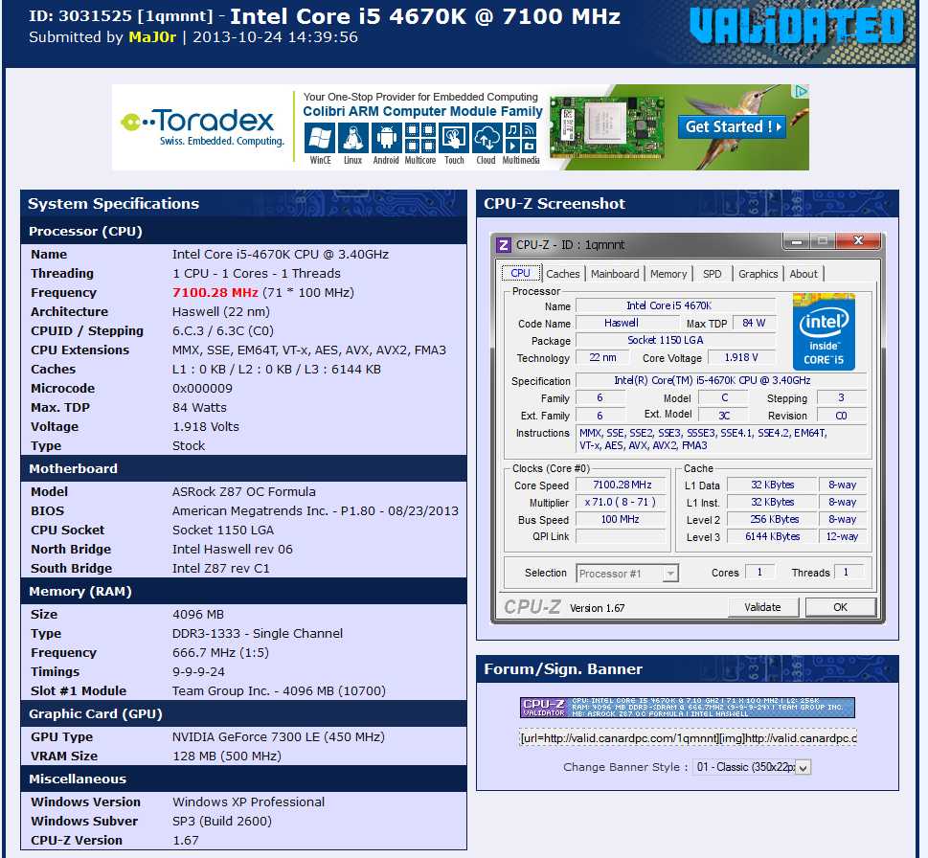928x858 pixels.
Task: Click the '9-9-9-24' timings value
Action: coord(198,671)
